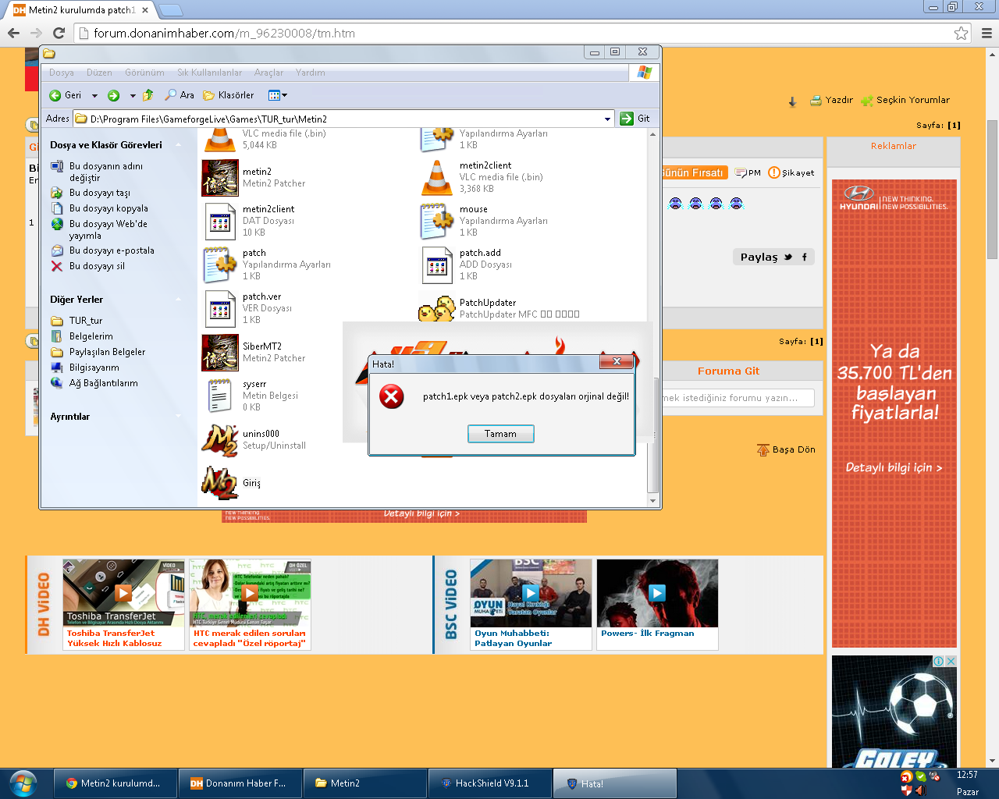Click Bu dosyayı Web'de yayımla

point(99,229)
